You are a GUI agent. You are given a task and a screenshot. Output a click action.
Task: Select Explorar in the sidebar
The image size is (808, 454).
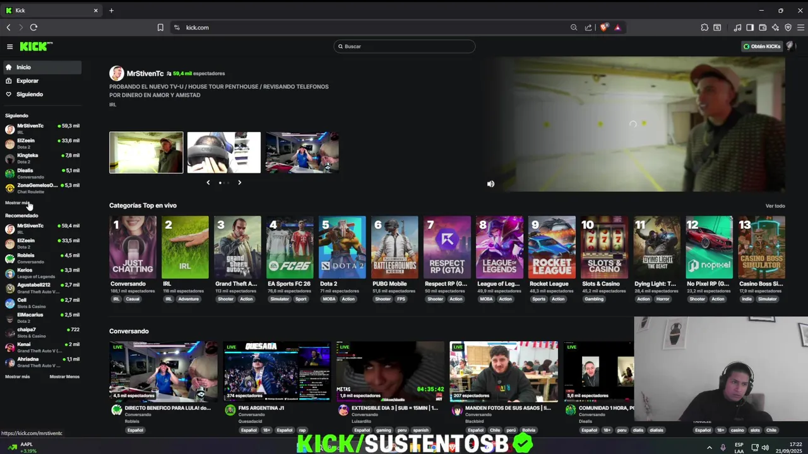41,81
